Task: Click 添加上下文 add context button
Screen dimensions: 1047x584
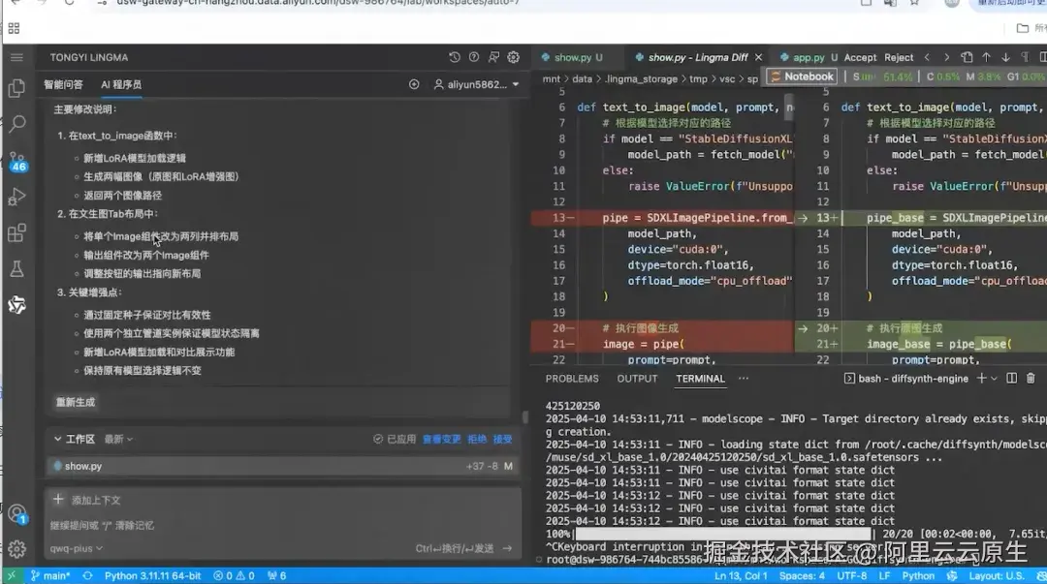Action: coord(87,500)
